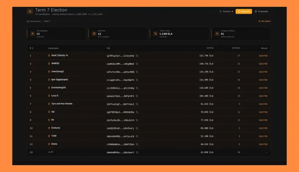
Task: Click the VOTERS column header
Action: point(236,48)
